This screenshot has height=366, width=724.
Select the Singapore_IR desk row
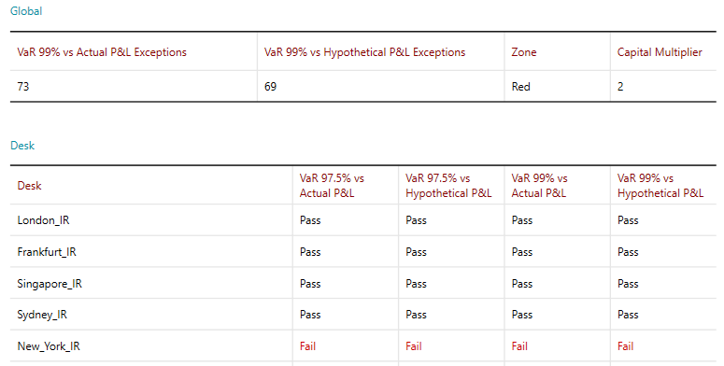click(362, 284)
